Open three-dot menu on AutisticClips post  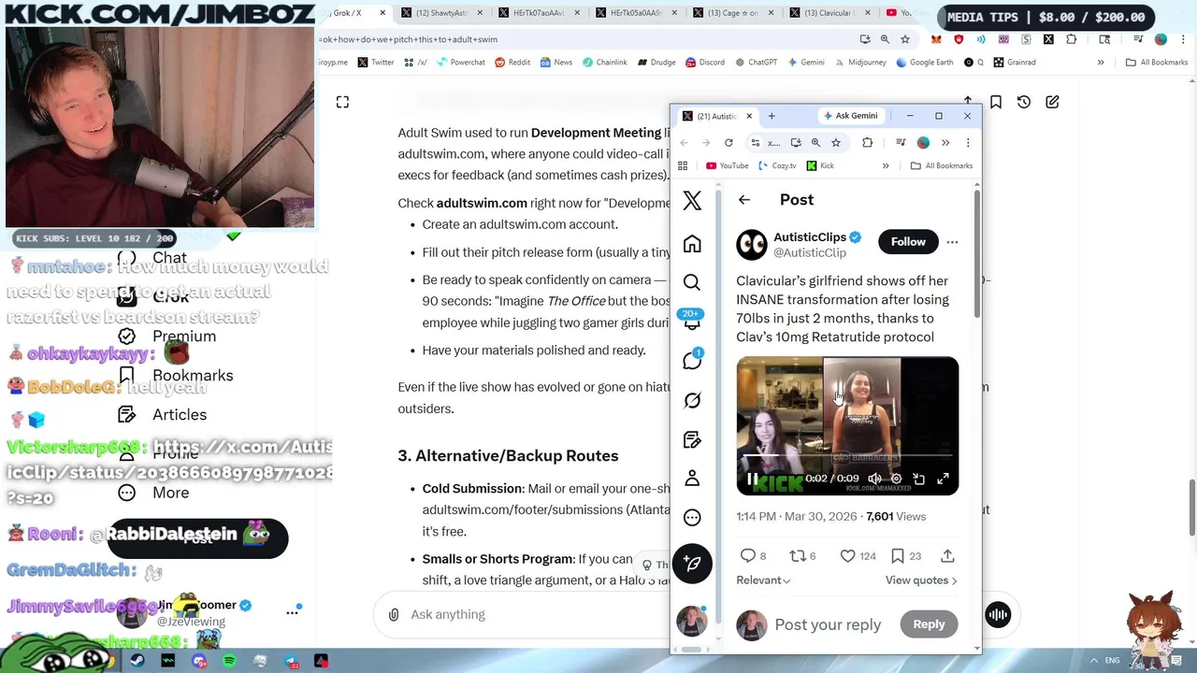(x=952, y=242)
